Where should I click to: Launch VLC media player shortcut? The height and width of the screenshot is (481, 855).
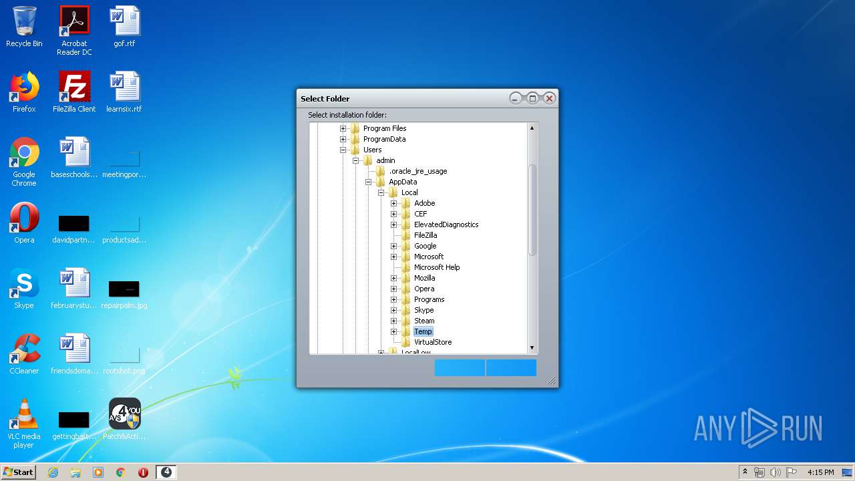tap(24, 424)
